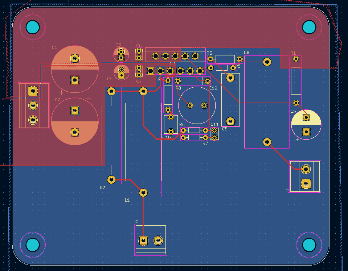This screenshot has height=271, width=348.
Task: Select the lower pad of inductor L1
Action: click(143, 192)
